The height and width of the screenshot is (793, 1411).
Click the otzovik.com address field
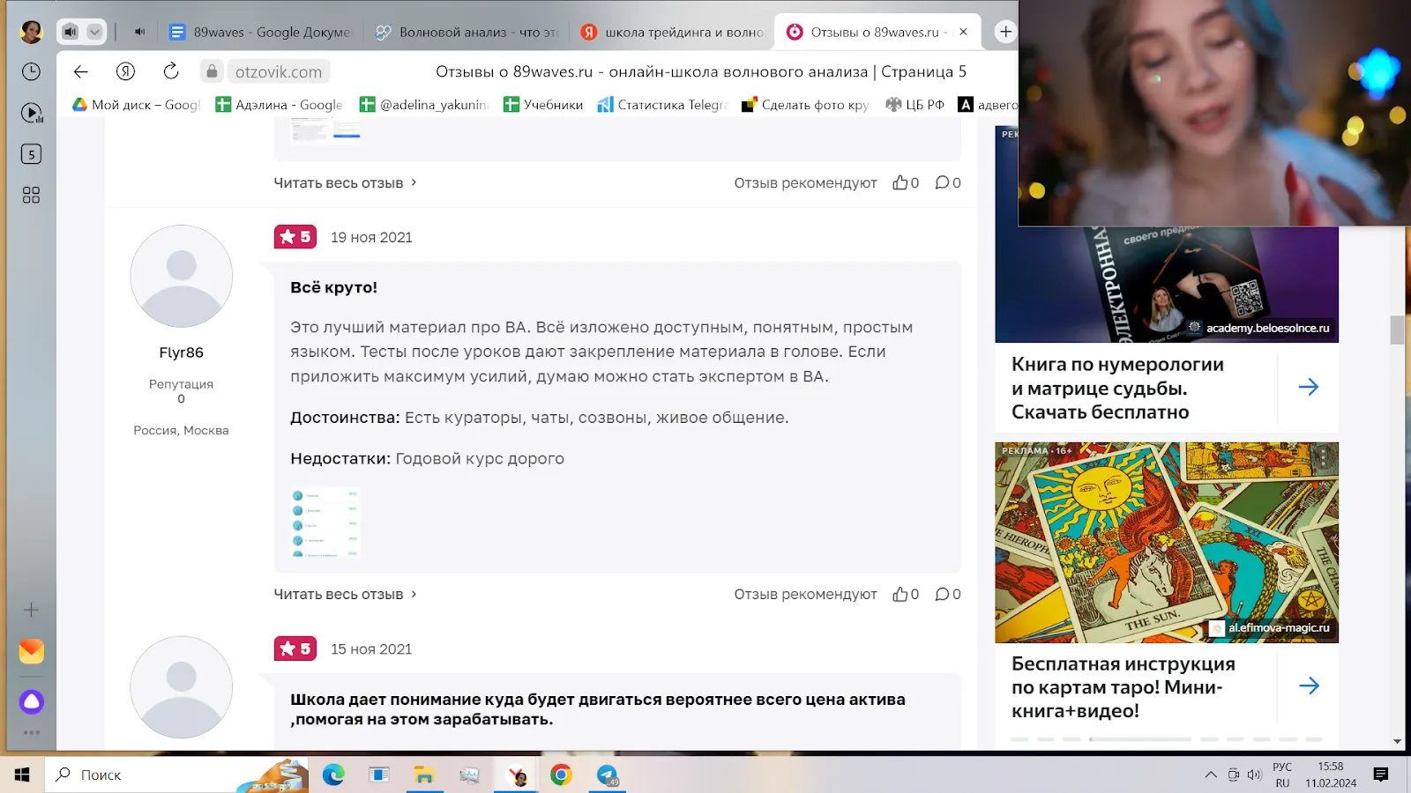pyautogui.click(x=278, y=71)
